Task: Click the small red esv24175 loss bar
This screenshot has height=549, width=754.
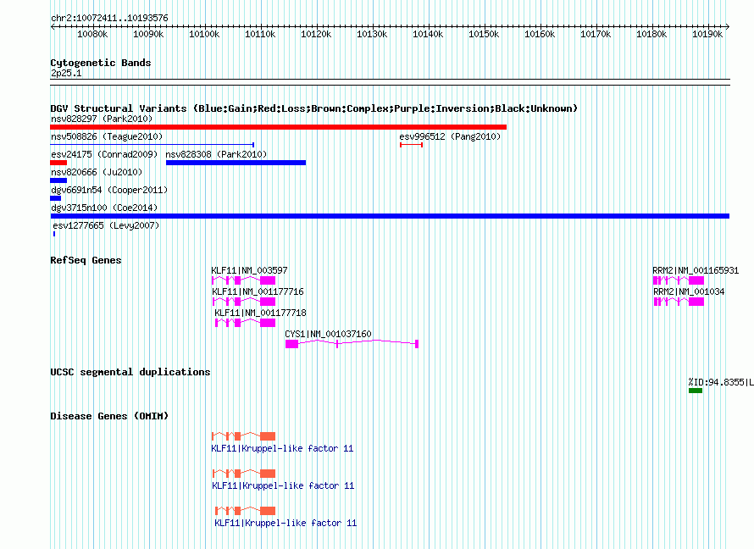Action: click(58, 163)
